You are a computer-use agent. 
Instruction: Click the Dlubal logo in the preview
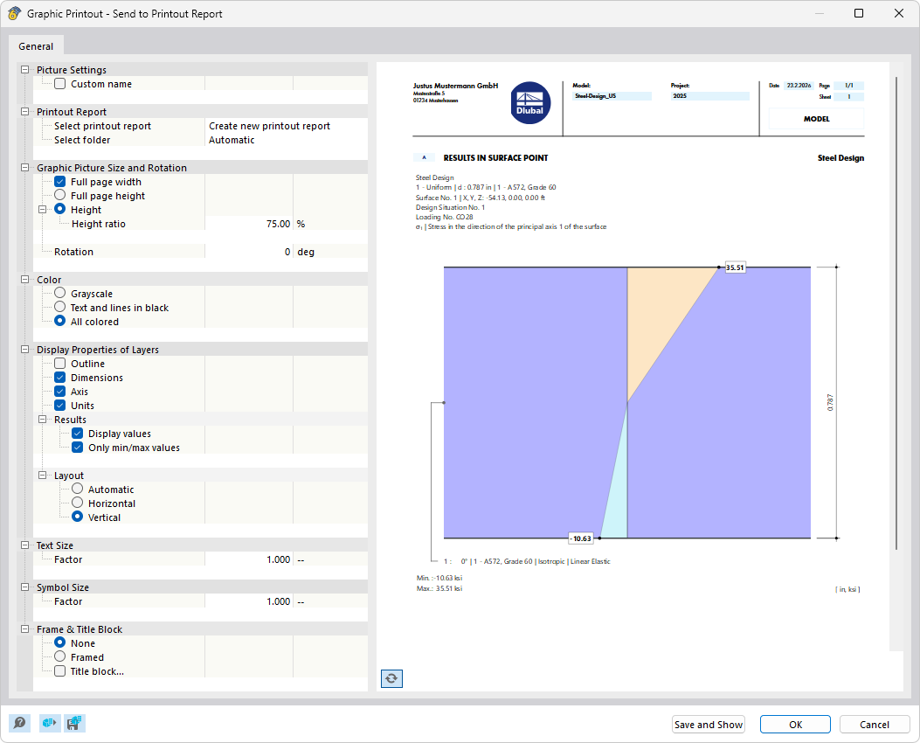[x=529, y=102]
